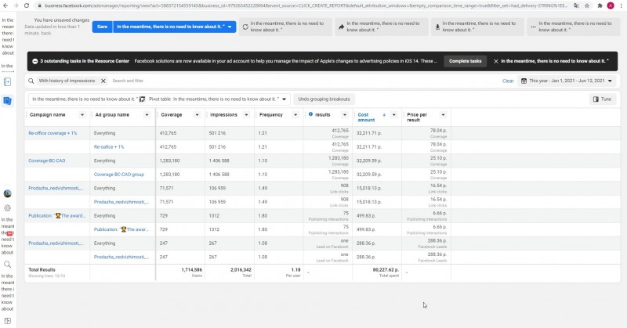
Task: Remove the With history of impressions filter
Action: pos(103,81)
